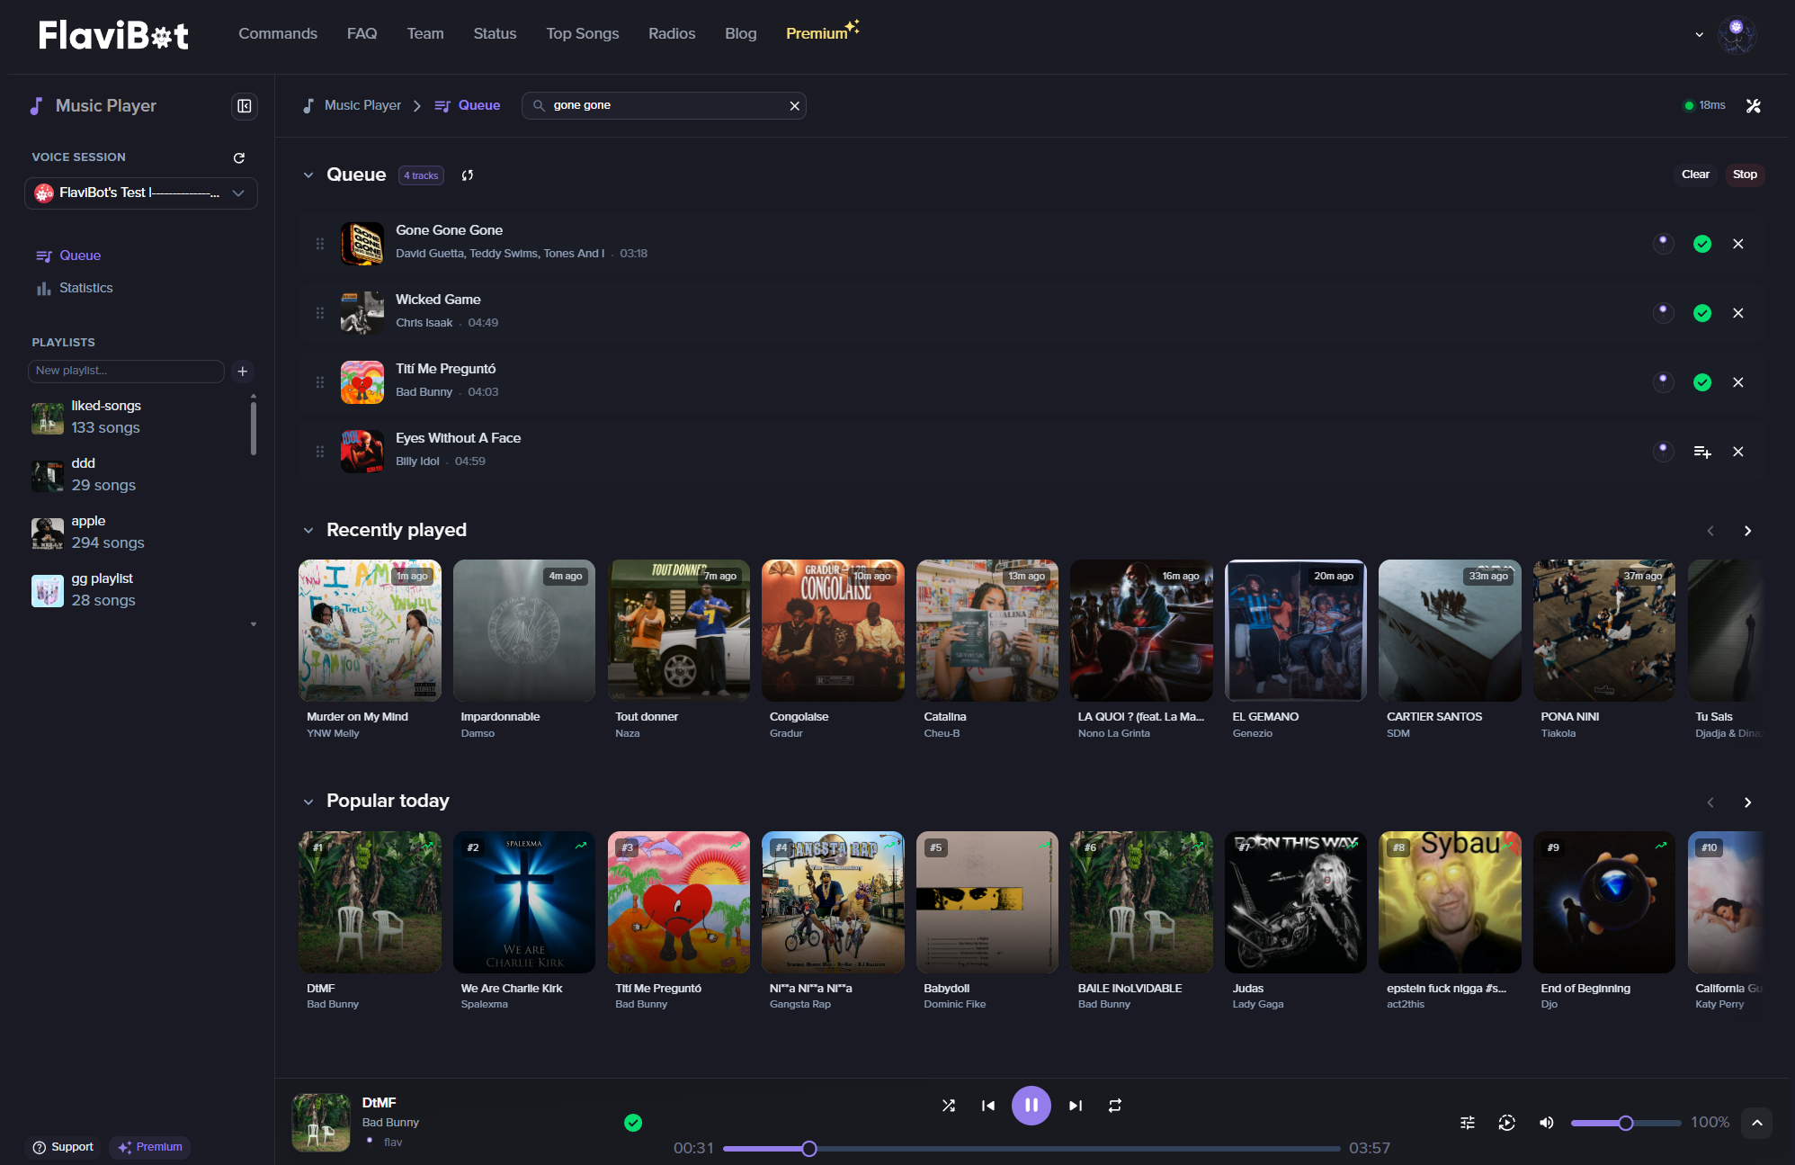Collapse the Music Player sidebar
The image size is (1795, 1165).
click(x=244, y=105)
